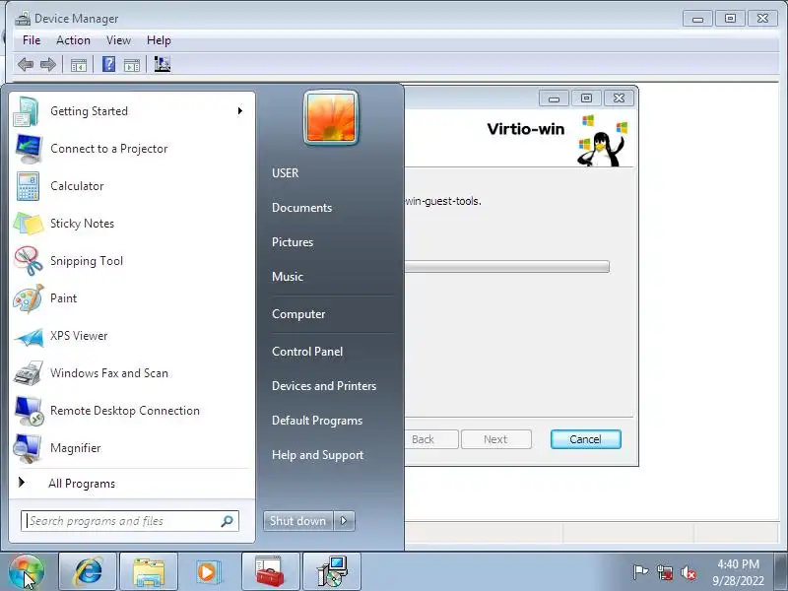Click the search magnifier icon in Start menu

click(228, 521)
